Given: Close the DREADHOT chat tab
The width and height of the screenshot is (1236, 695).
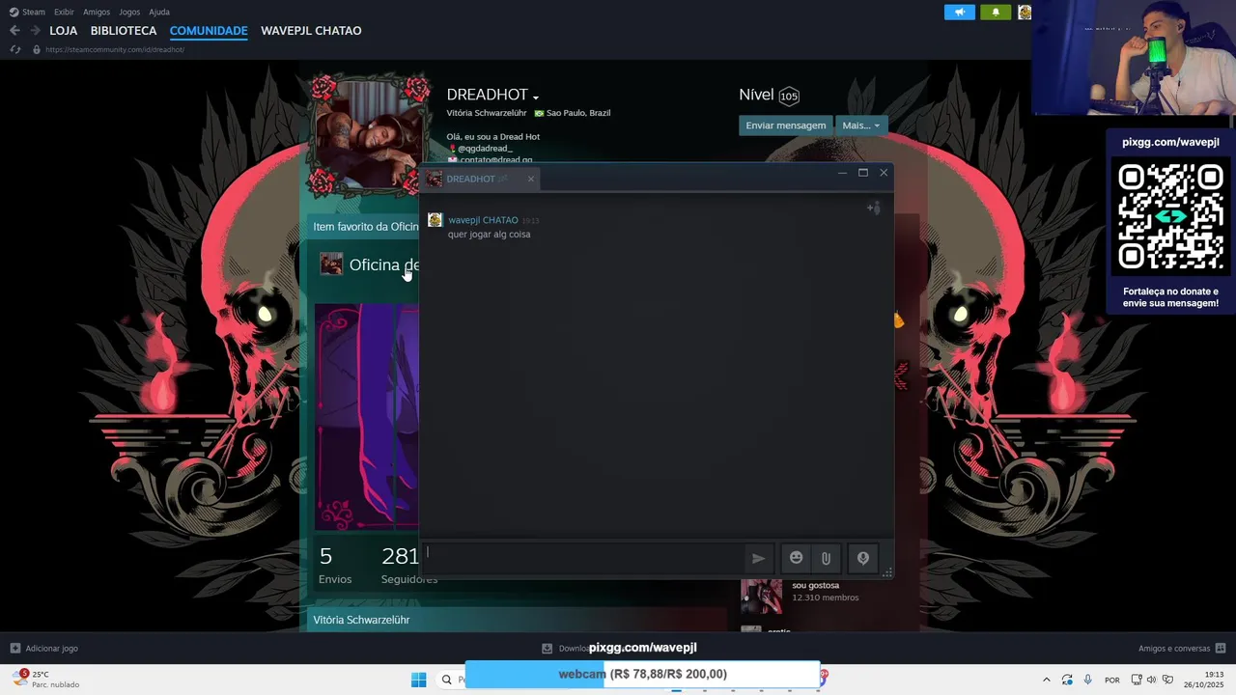Looking at the screenshot, I should pos(530,179).
